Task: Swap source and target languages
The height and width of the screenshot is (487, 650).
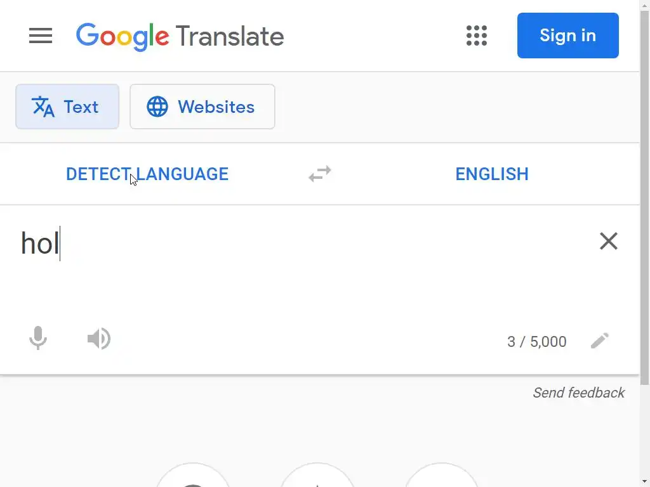Action: pyautogui.click(x=320, y=174)
